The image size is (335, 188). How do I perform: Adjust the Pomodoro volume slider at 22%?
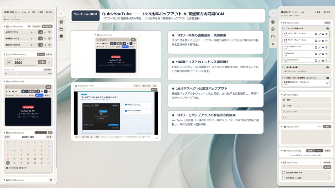[x=17, y=73]
